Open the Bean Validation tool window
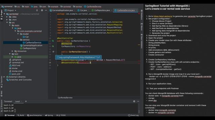 (x=142, y=41)
